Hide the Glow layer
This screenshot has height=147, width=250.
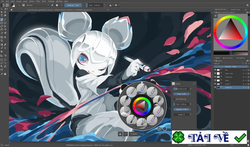(215, 80)
